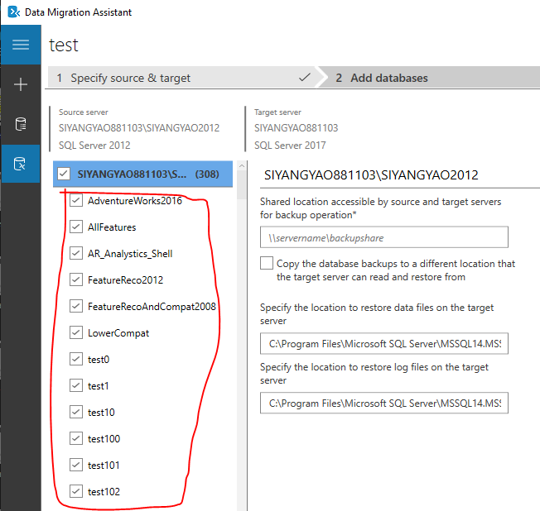Uncheck the FeatureReco2012 checkbox
The height and width of the screenshot is (511, 540).
[75, 279]
